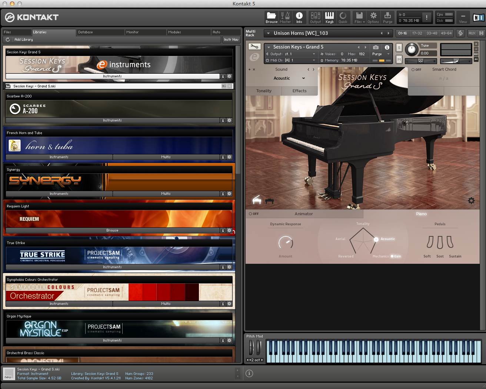
Task: Open the Browse panel icon
Action: [x=272, y=17]
